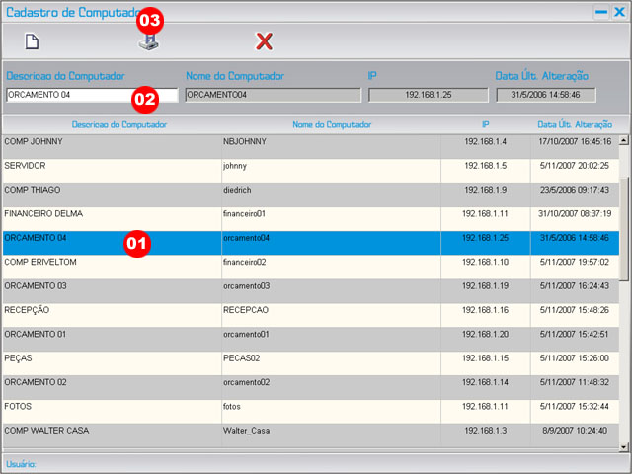Click the save diskette icon in toolbar
Viewport: 632px width, 474px height.
click(147, 42)
